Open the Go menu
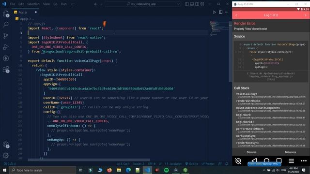Screen dimensions: 310x174 55,4
